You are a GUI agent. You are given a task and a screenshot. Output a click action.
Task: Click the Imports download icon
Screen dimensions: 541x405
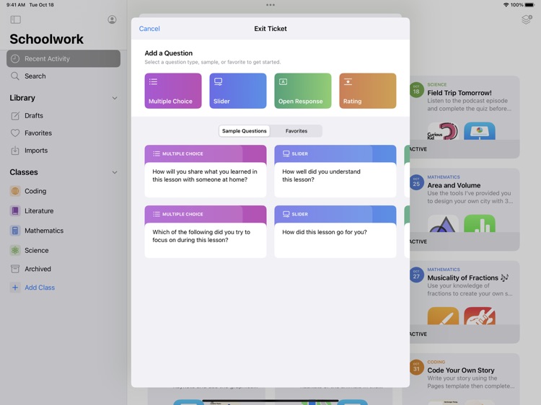(x=15, y=151)
